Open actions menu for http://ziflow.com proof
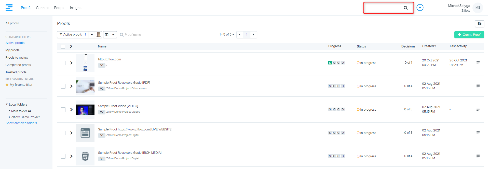Viewport: 488px width, 169px height. click(478, 63)
